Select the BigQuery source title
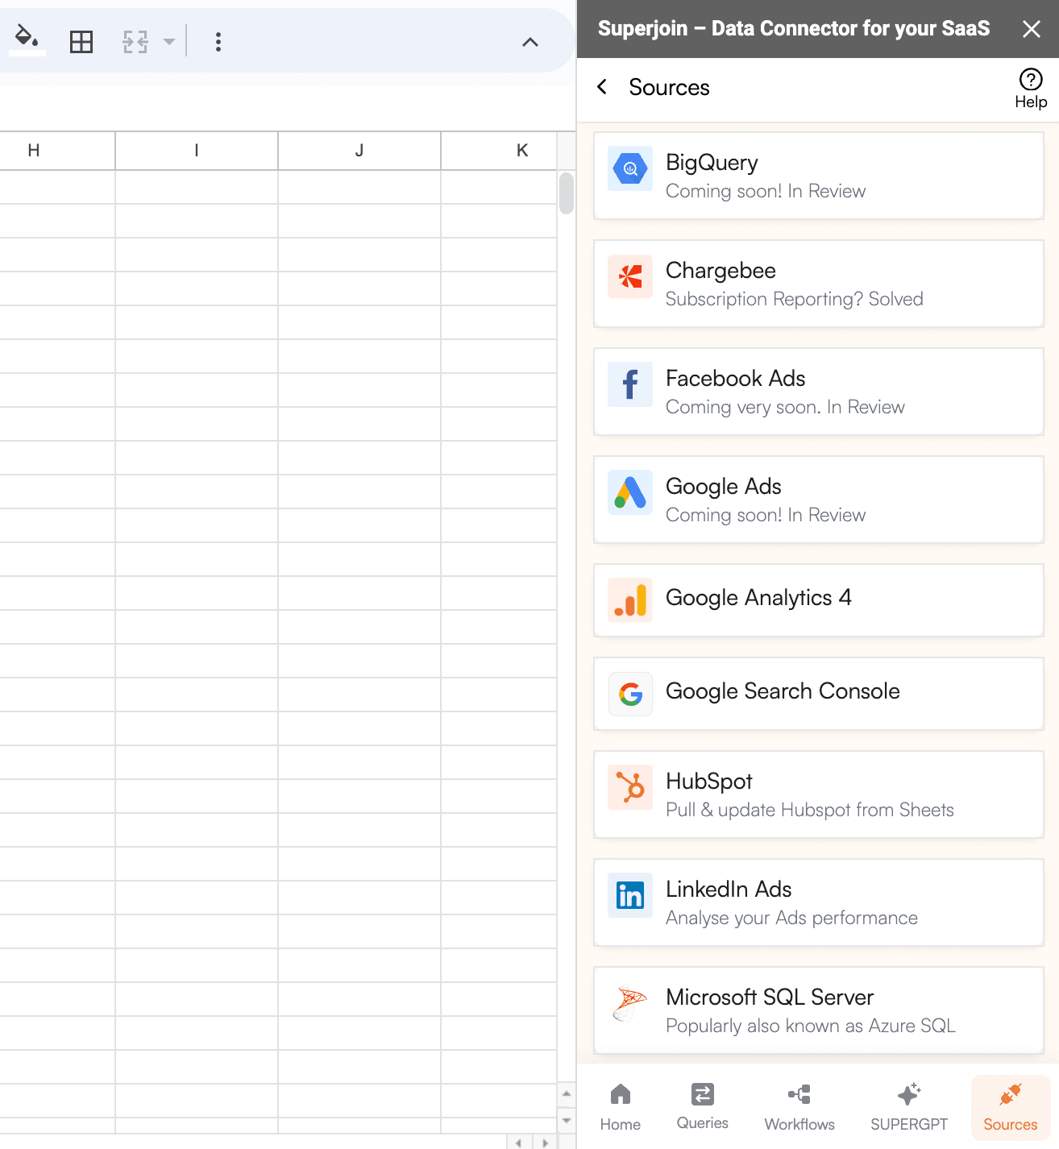This screenshot has width=1059, height=1149. pos(712,163)
